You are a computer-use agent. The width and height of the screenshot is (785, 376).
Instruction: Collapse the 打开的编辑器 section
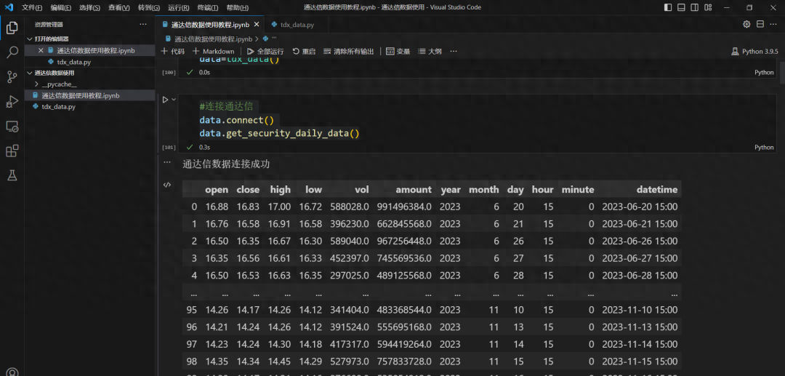point(52,39)
